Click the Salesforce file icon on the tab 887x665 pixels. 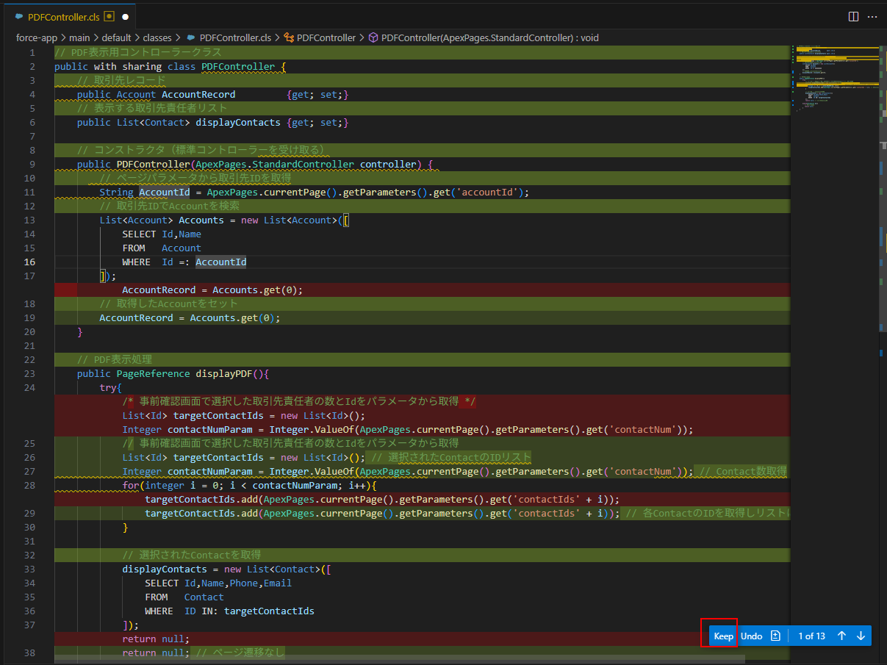tap(18, 16)
